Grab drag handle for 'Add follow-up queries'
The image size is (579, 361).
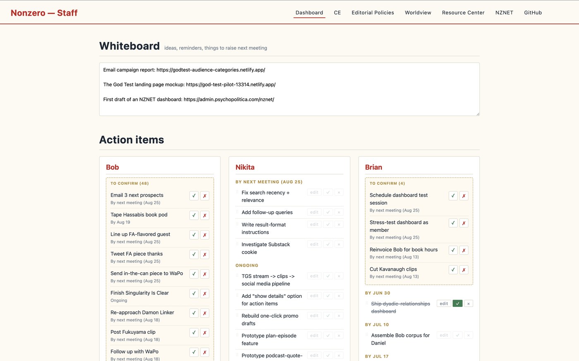click(237, 212)
